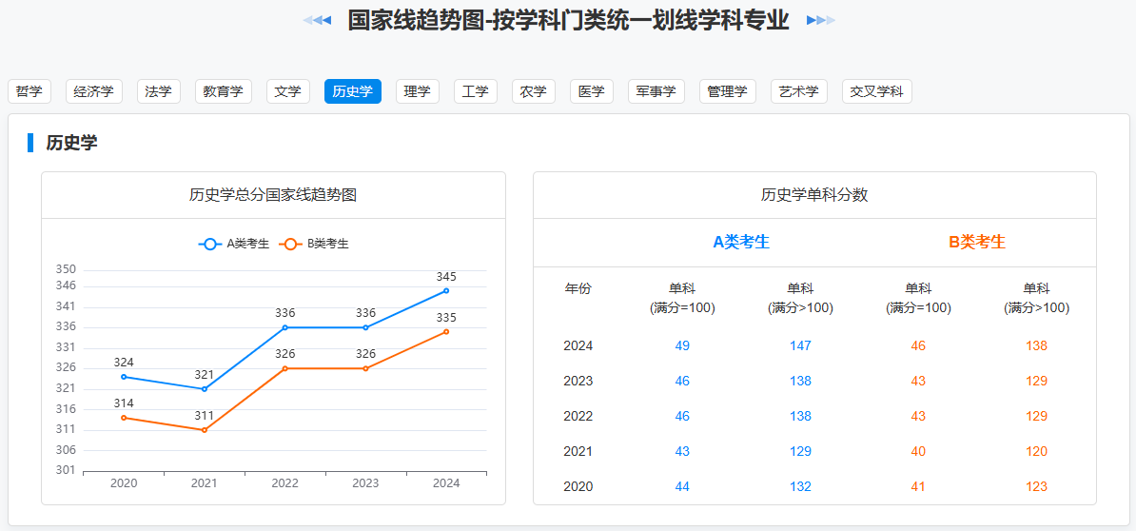Select the 军事学 tab
The height and width of the screenshot is (531, 1136).
[x=656, y=91]
